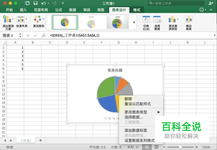Screen dimensions: 217x150
Task: Go to next sheet arrow
Action: (11, 141)
